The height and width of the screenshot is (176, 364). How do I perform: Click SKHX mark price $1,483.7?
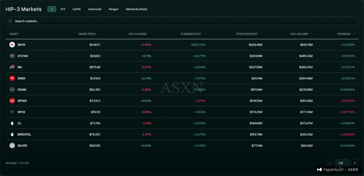click(x=95, y=45)
